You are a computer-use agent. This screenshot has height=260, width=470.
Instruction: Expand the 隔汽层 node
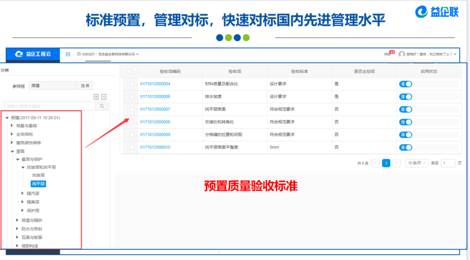click(x=23, y=193)
